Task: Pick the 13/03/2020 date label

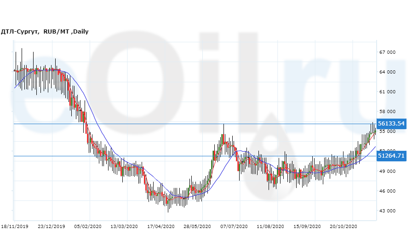Action: pos(124,227)
